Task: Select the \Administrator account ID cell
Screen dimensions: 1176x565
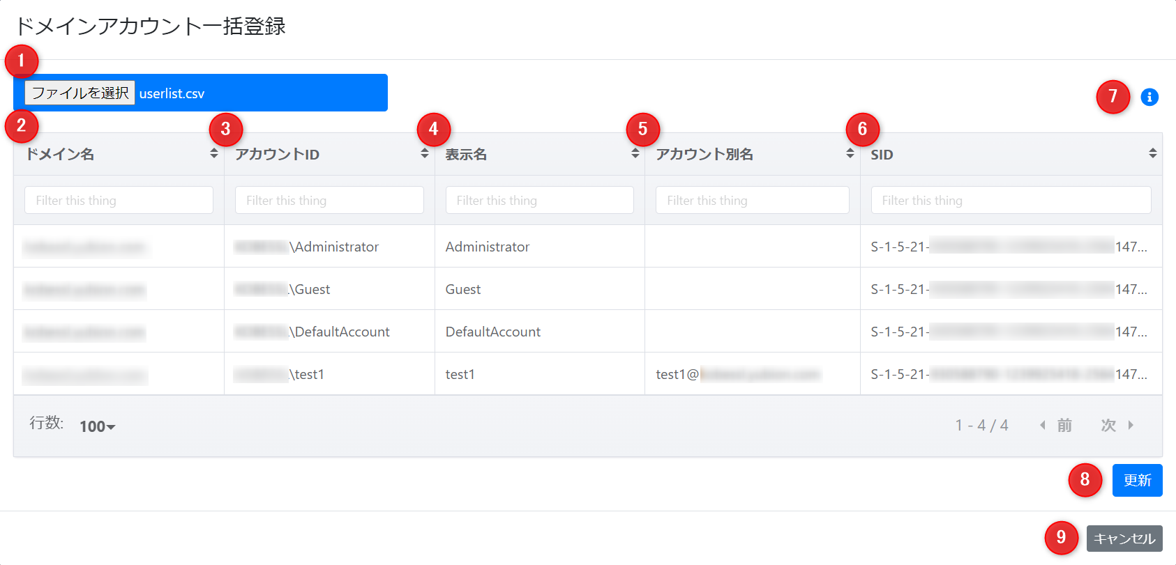Action: coord(329,247)
